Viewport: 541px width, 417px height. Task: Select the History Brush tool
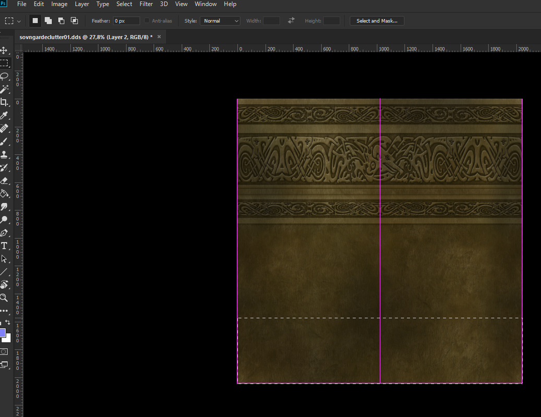pos(4,167)
